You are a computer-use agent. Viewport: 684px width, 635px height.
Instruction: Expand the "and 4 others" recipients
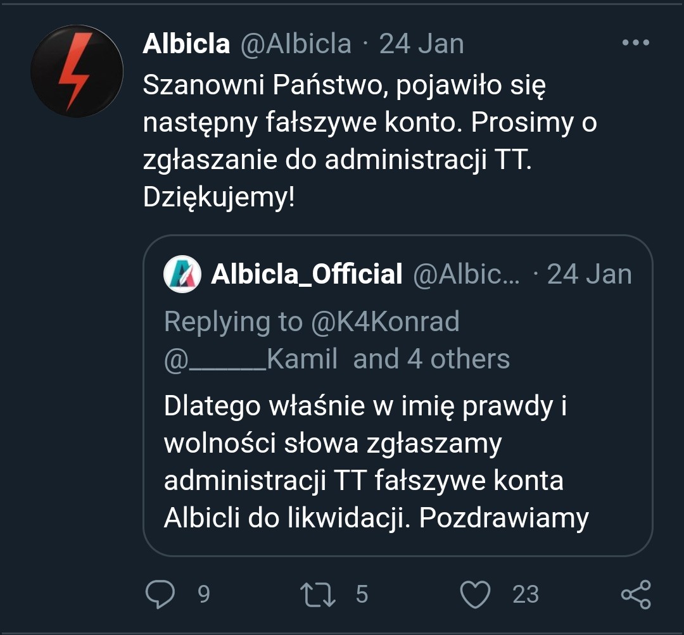(431, 359)
